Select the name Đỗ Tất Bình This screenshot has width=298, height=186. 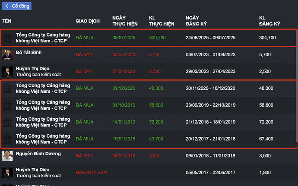tap(29, 53)
